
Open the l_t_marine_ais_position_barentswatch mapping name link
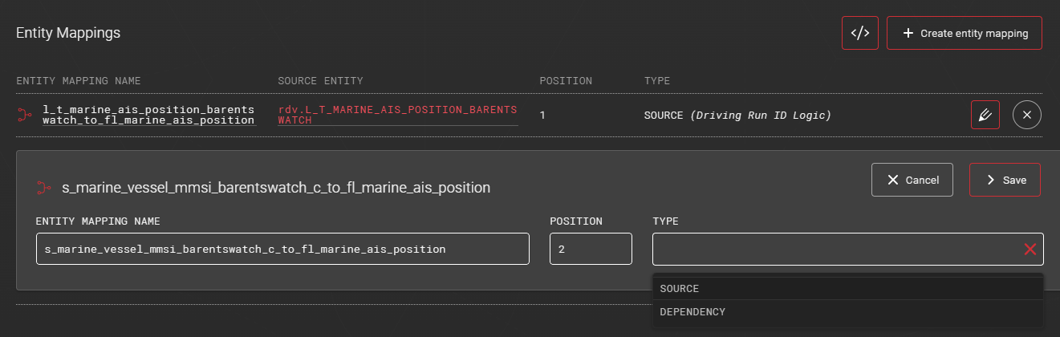pos(148,115)
